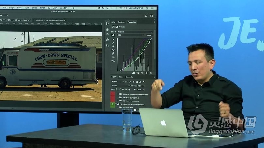
Task: Select the draw curve pencil tool
Action: click(113, 53)
